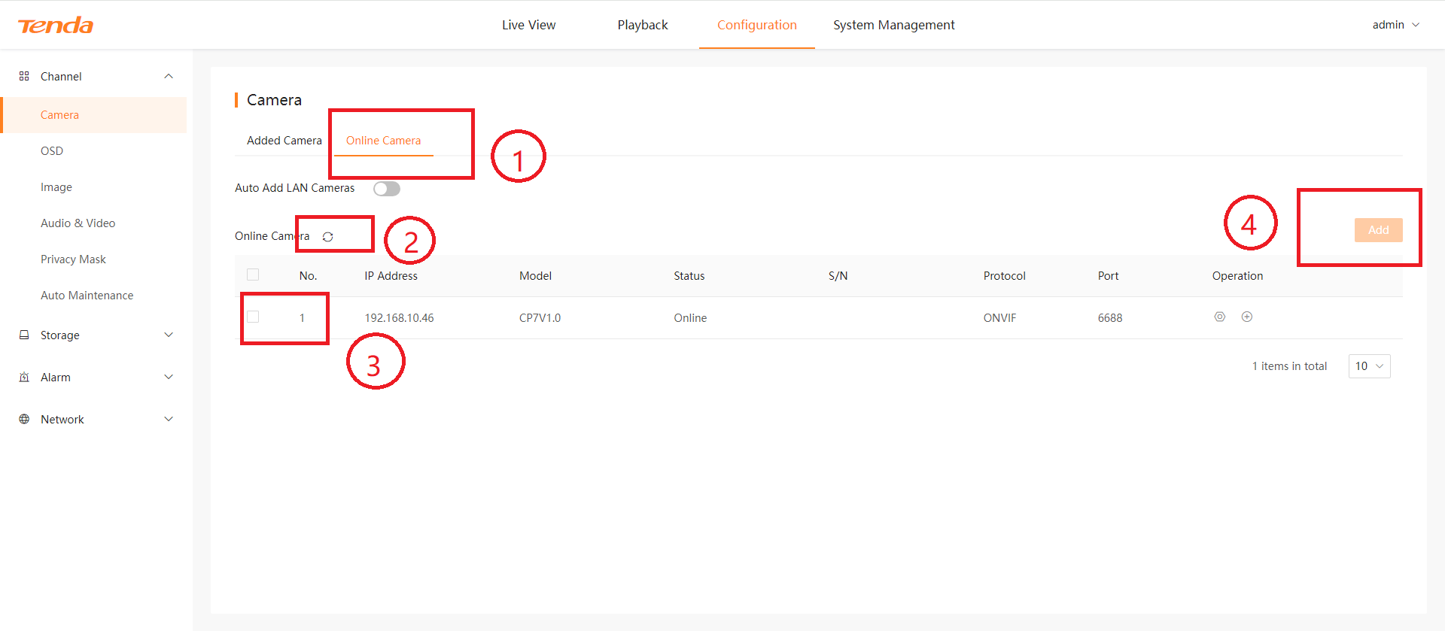Go to Privacy Mask settings
Image resolution: width=1445 pixels, height=631 pixels.
point(73,259)
